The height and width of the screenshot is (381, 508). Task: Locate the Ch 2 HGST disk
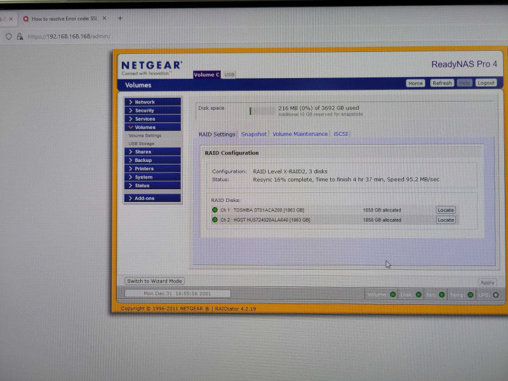[446, 220]
